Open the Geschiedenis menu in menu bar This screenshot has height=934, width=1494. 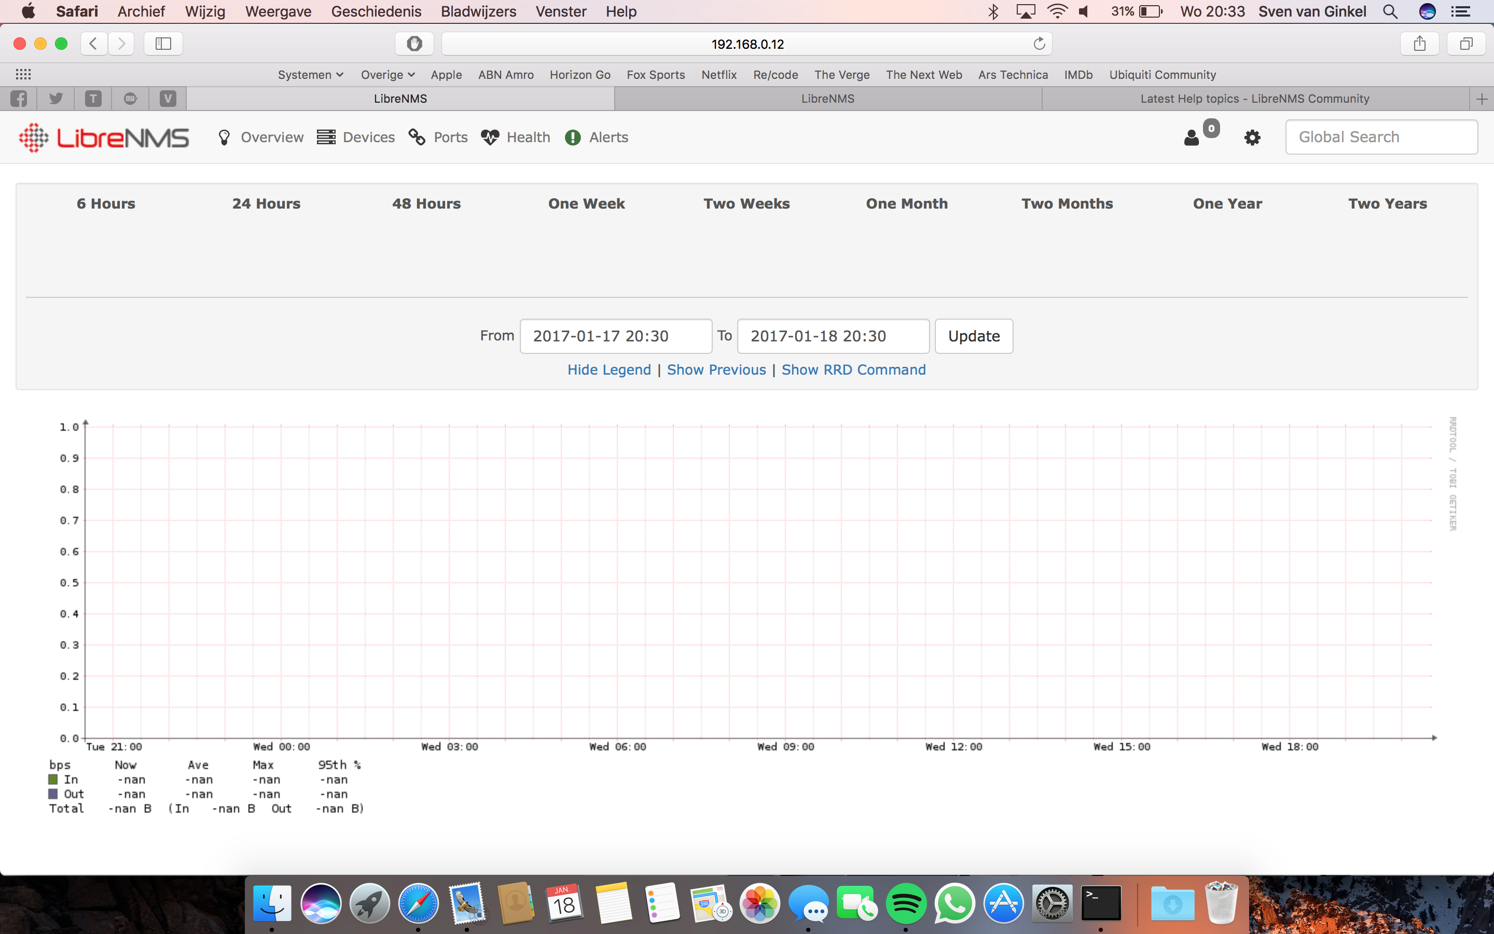pos(376,11)
